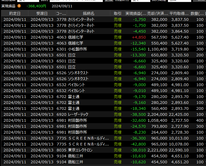The image size is (206, 166).
Task: Sort by the 受渡日 column header
Action: pyautogui.click(x=42, y=13)
